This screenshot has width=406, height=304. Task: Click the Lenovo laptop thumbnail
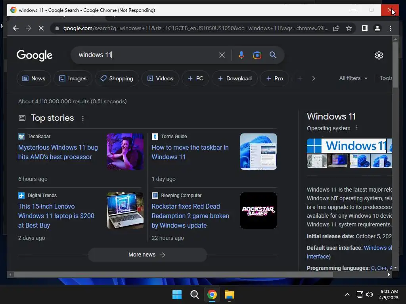pyautogui.click(x=125, y=211)
